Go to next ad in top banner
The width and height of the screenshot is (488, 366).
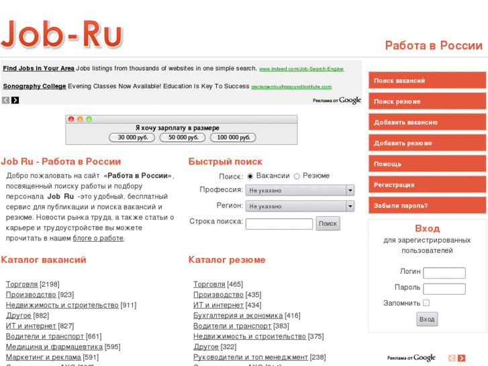tap(15, 100)
